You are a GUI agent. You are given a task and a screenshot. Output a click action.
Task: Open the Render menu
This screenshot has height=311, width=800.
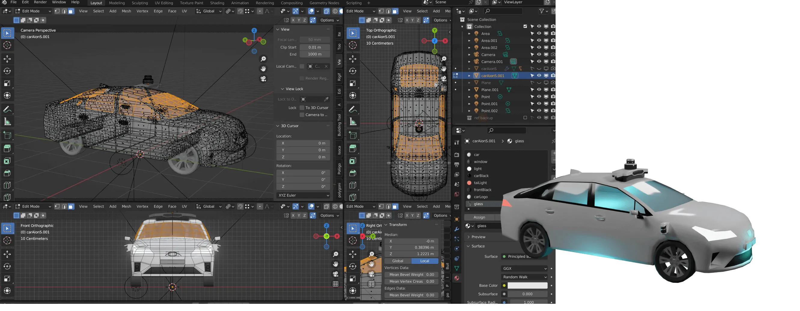[x=40, y=2]
